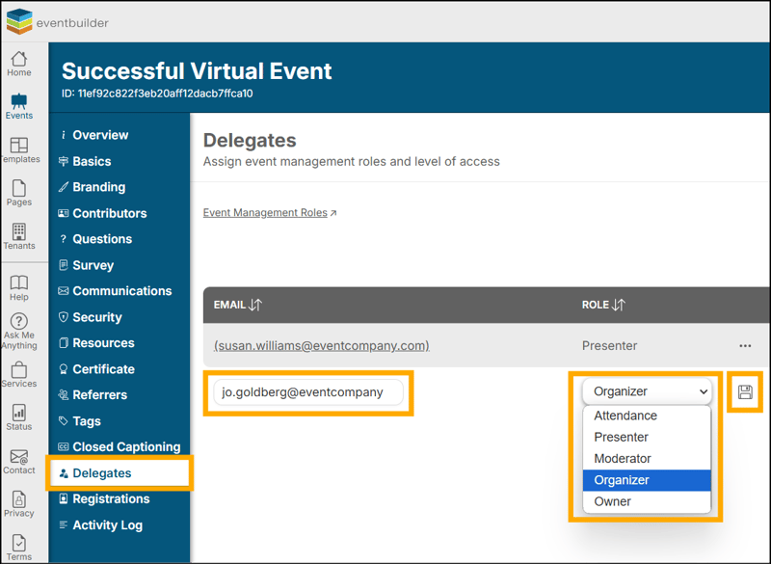This screenshot has height=564, width=771.
Task: Open Pages from the left rail
Action: coord(19,194)
